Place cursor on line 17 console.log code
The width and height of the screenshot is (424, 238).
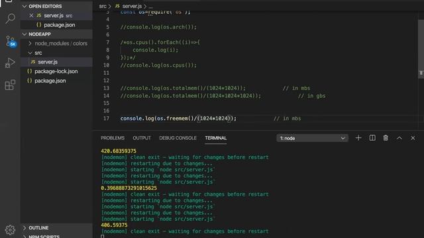point(178,118)
